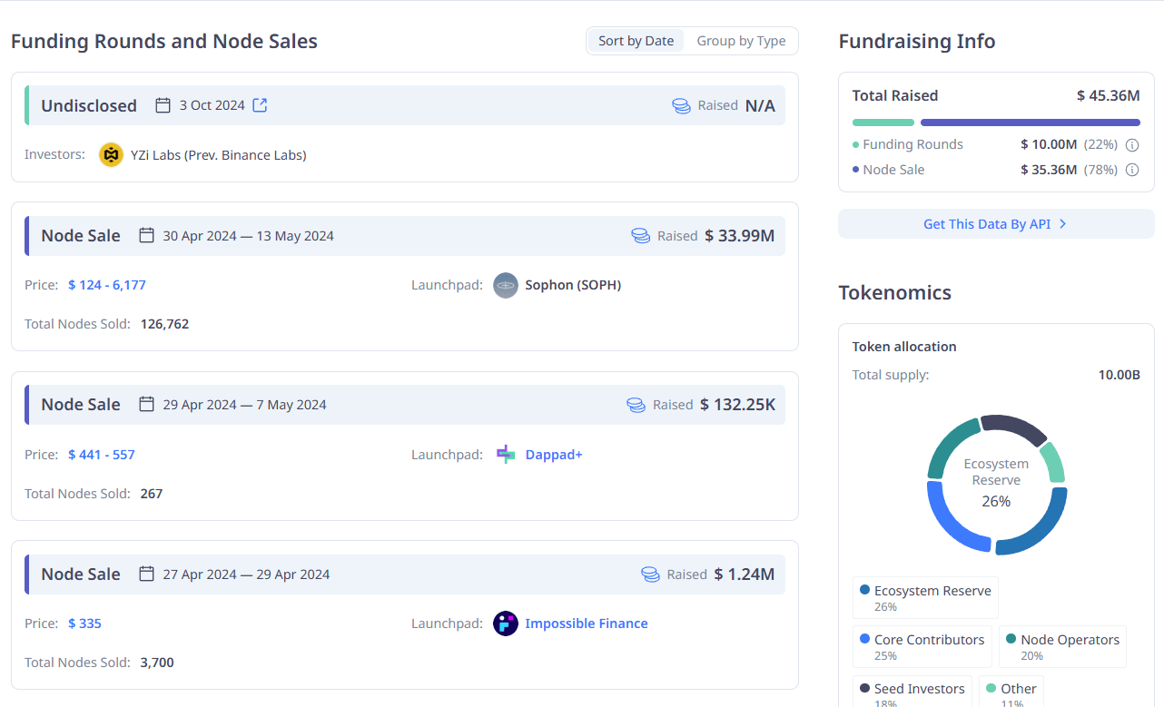Click YZi Labs investor logo icon
Image resolution: width=1164 pixels, height=707 pixels.
coord(111,155)
